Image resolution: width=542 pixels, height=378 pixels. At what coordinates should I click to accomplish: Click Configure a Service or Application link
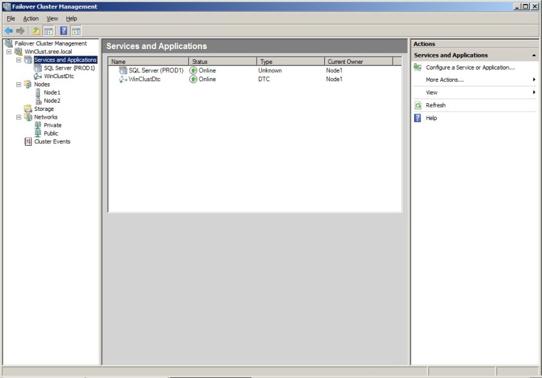tap(470, 67)
